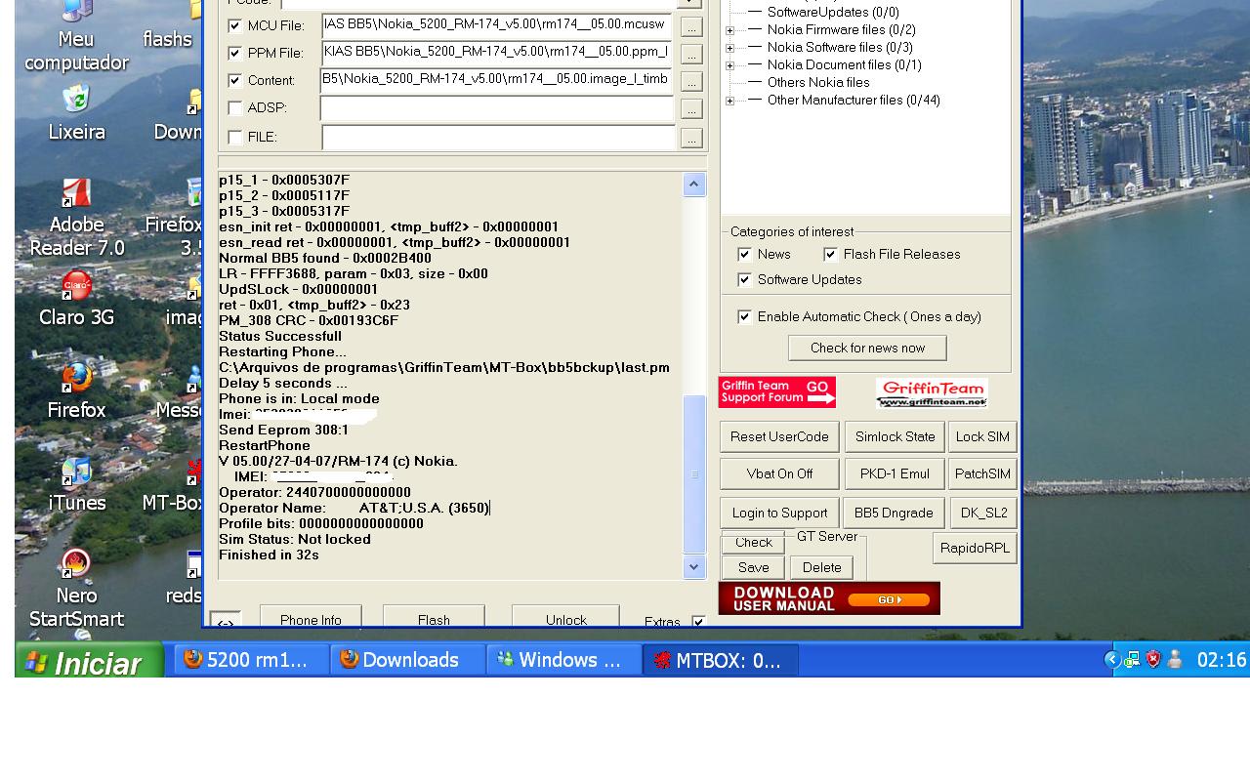The image size is (1250, 781).
Task: Click Simlock State button
Action: pyautogui.click(x=895, y=436)
